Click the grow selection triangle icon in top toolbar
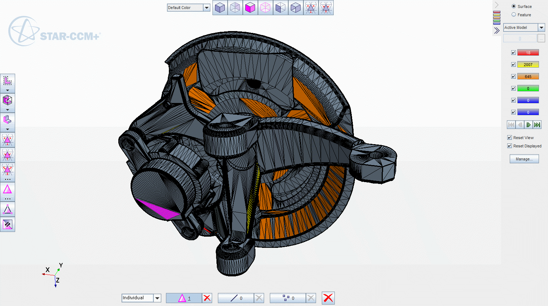 click(311, 8)
